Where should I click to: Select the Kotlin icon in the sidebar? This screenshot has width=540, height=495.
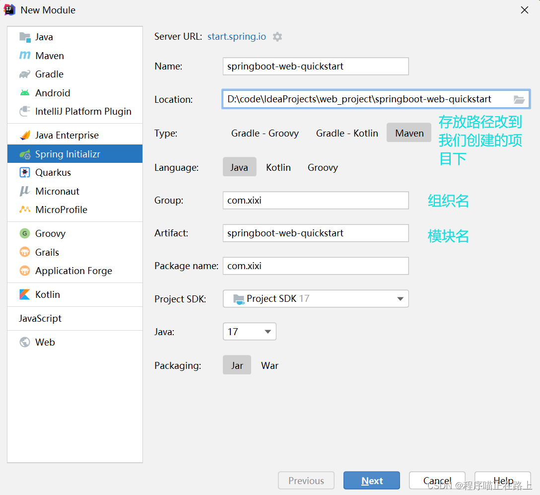tap(25, 294)
